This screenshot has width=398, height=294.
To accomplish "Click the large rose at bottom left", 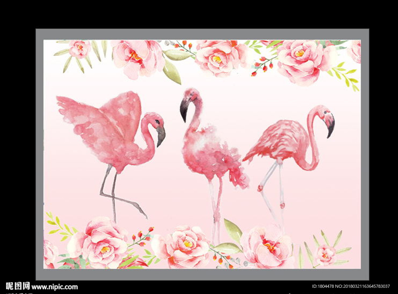I will click(x=102, y=243).
